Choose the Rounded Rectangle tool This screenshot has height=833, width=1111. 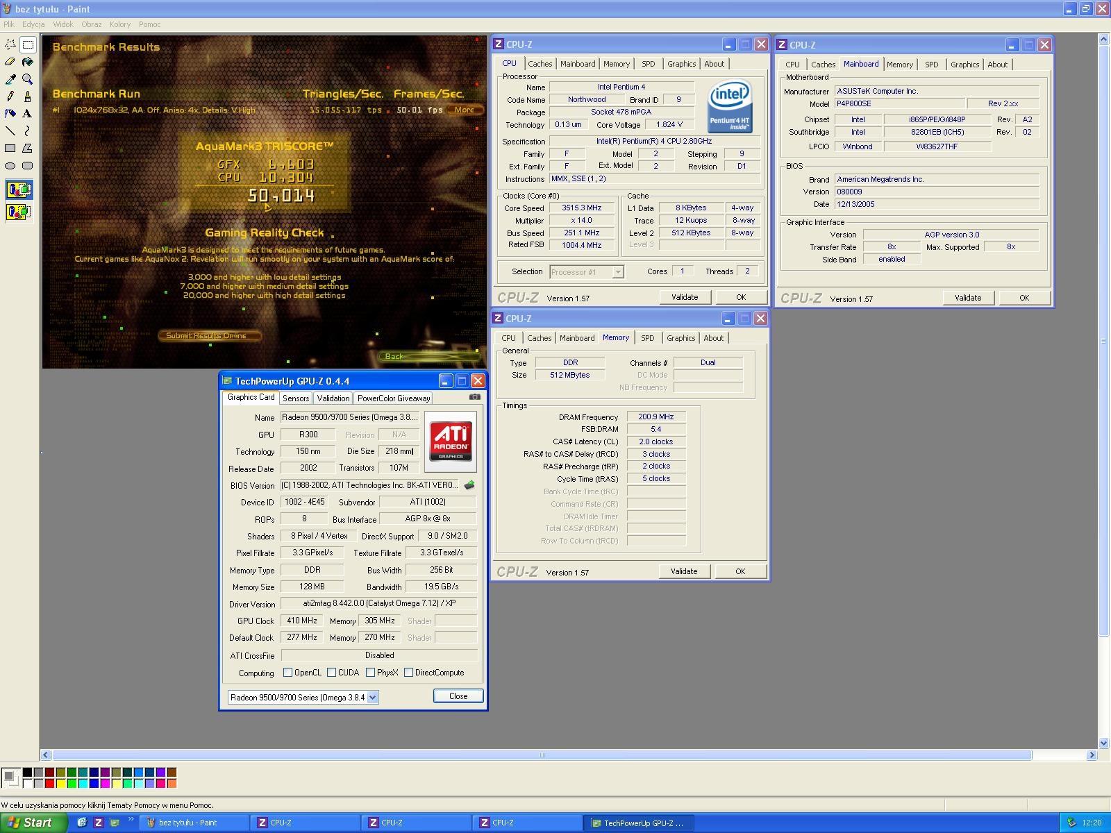click(x=28, y=165)
